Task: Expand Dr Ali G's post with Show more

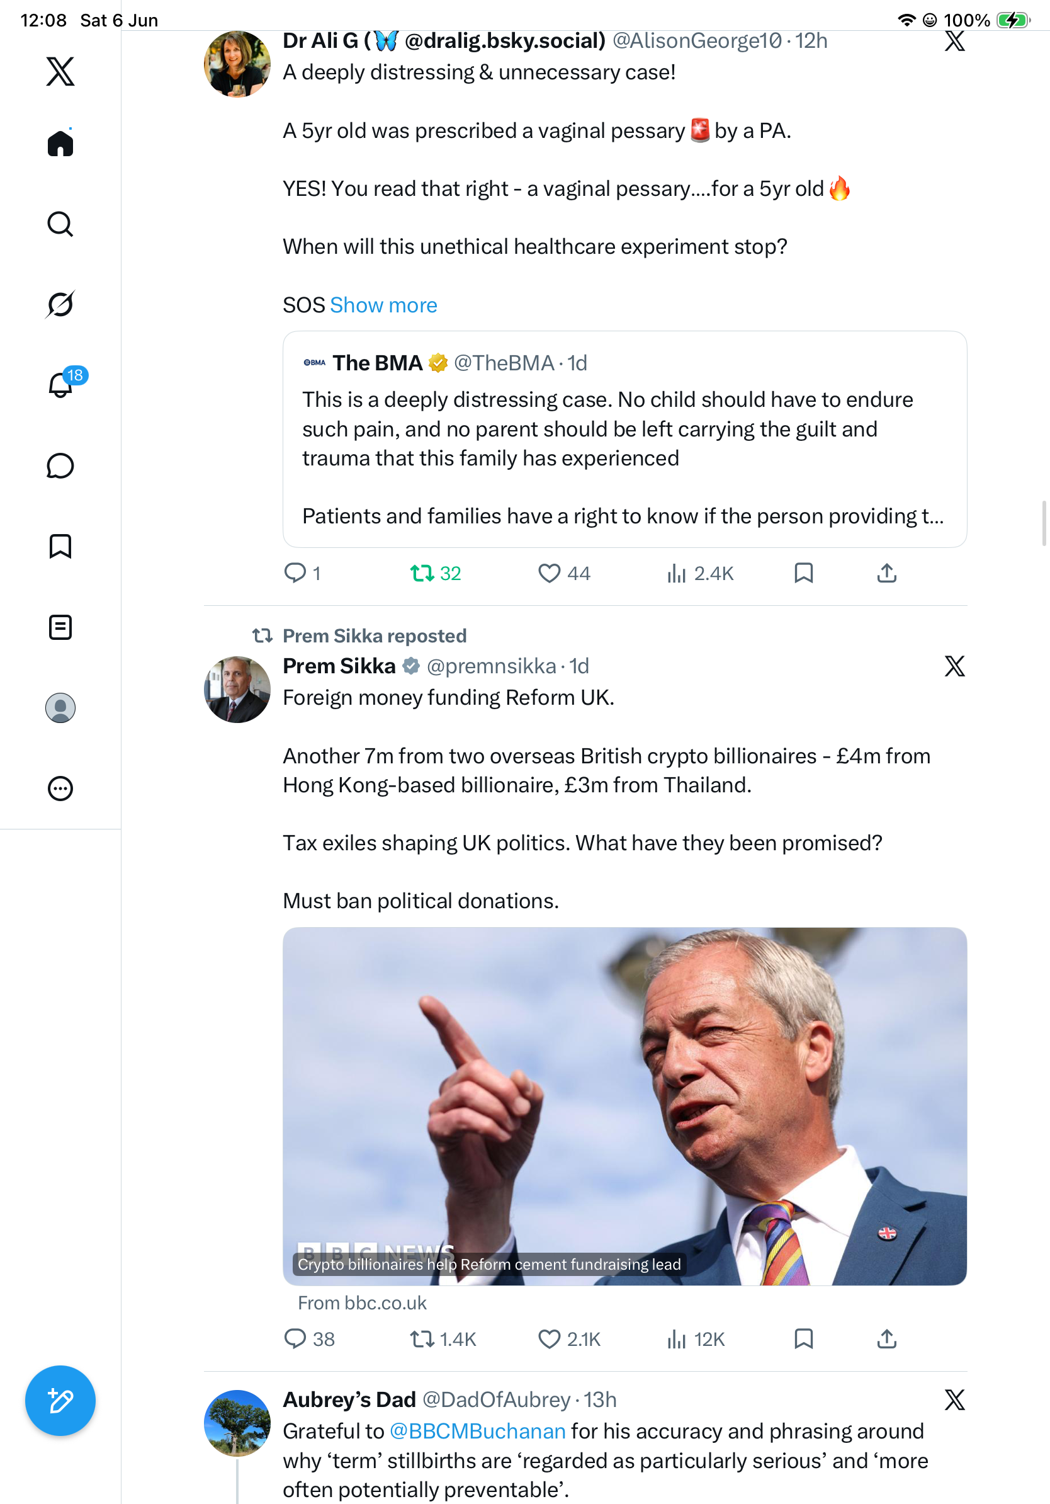Action: click(383, 305)
